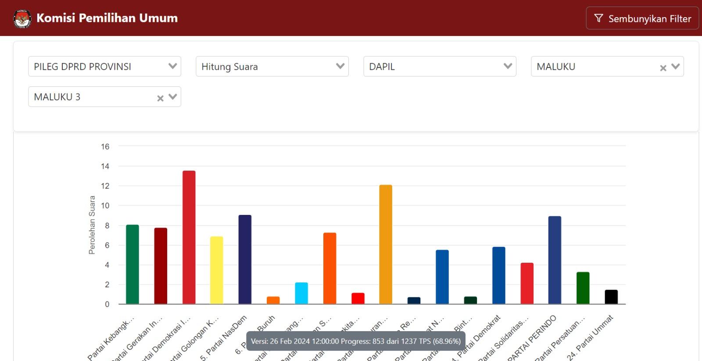Select the PARTAI PERINDO bar
This screenshot has width=702, height=361.
[555, 260]
